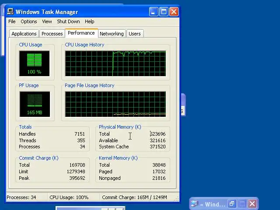Click the Task Manager title bar icon
The width and height of the screenshot is (280, 210).
tap(10, 12)
